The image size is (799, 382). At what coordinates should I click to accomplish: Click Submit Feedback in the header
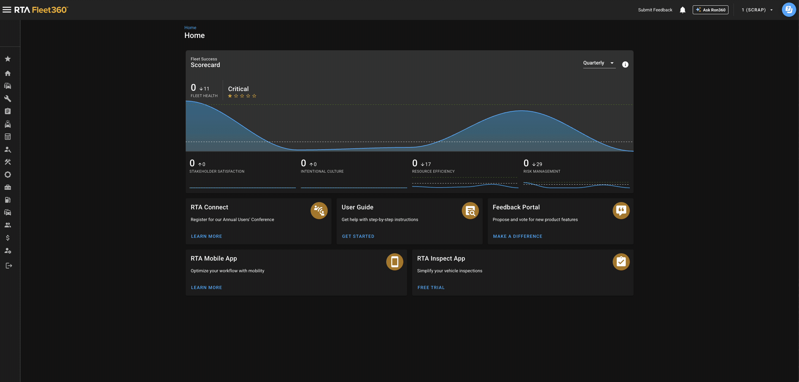[655, 10]
